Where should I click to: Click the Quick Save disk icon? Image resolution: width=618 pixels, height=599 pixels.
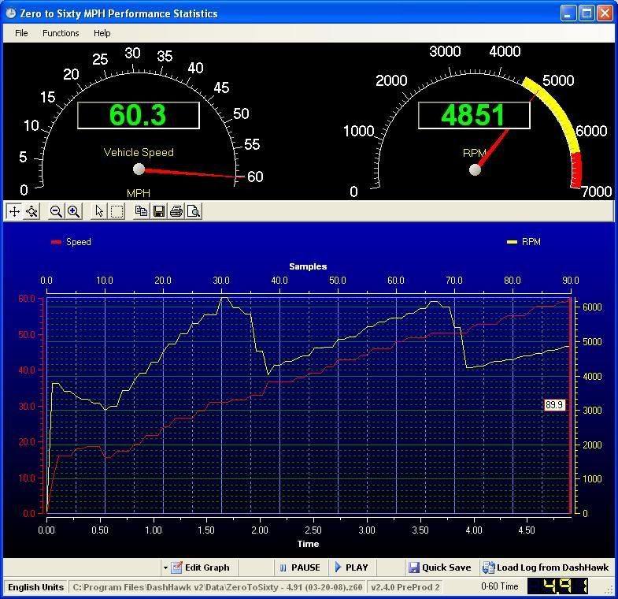(414, 567)
